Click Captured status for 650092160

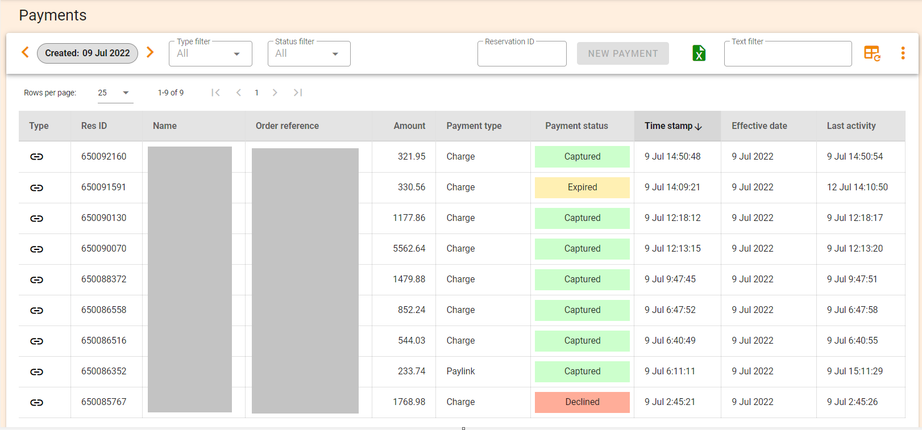coord(582,157)
